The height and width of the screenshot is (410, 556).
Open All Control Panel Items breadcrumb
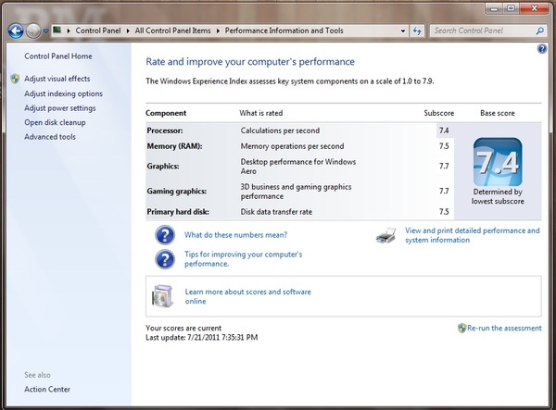172,31
